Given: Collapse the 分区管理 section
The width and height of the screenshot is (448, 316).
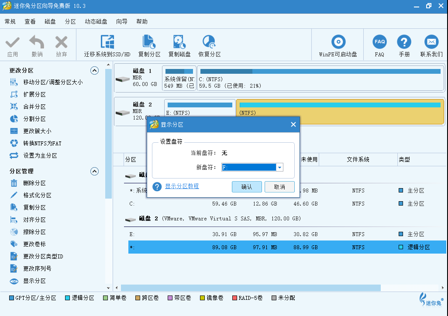Looking at the screenshot, I should click(x=94, y=171).
